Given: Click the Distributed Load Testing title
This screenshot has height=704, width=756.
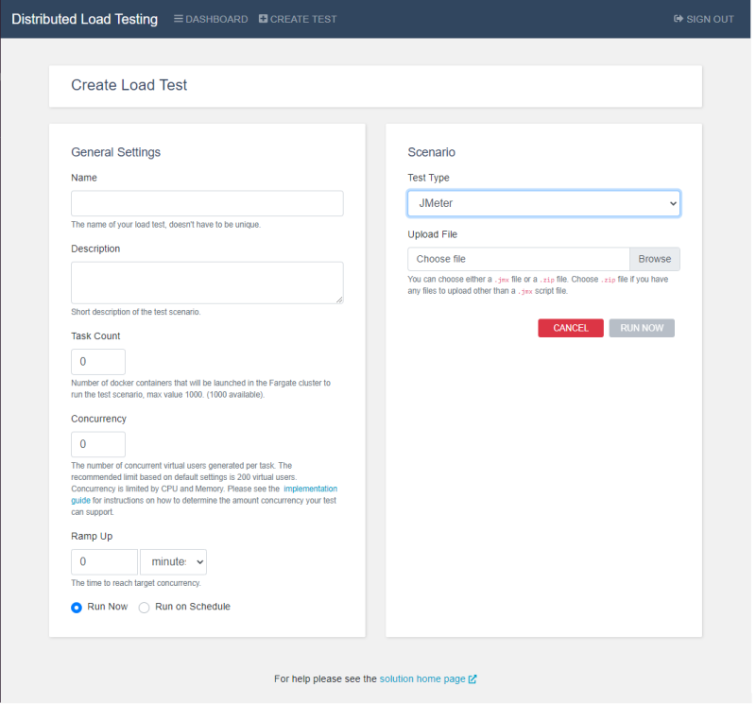Looking at the screenshot, I should (84, 19).
